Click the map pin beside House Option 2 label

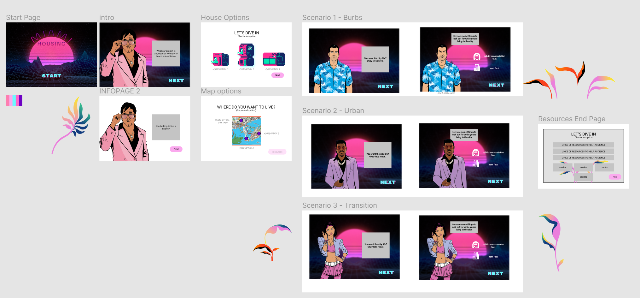(x=259, y=134)
